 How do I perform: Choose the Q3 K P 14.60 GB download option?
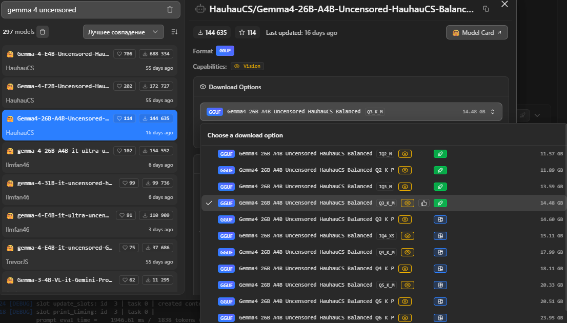pyautogui.click(x=383, y=219)
